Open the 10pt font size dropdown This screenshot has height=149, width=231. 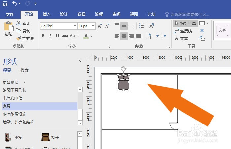93,26
